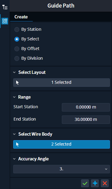
Task: Open the tree structure panel icon
Action: tap(5, 7)
